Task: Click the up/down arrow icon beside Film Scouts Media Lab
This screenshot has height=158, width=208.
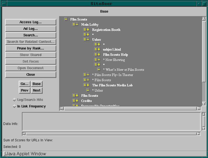Action: pyautogui.click(x=85, y=85)
